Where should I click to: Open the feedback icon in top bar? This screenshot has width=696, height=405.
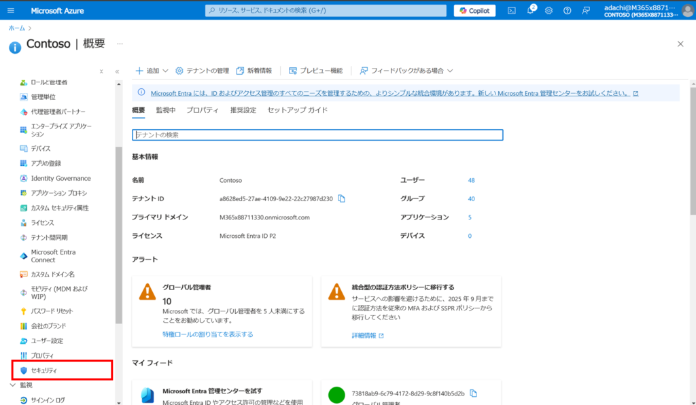point(586,11)
